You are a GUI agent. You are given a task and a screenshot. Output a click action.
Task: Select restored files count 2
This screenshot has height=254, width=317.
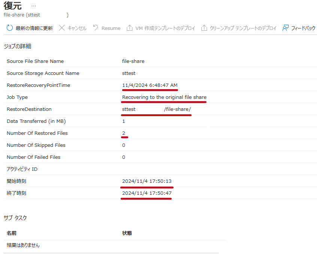[x=124, y=133]
